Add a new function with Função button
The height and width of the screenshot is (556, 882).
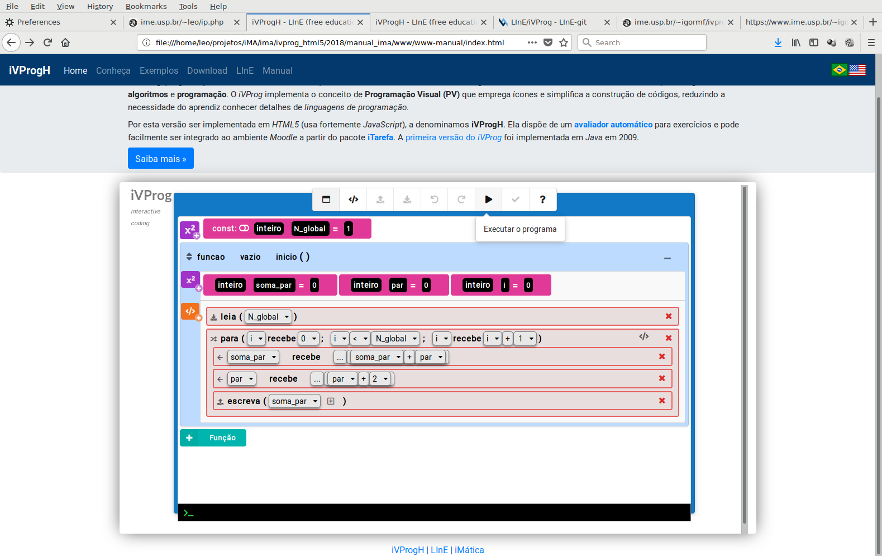[x=213, y=438]
